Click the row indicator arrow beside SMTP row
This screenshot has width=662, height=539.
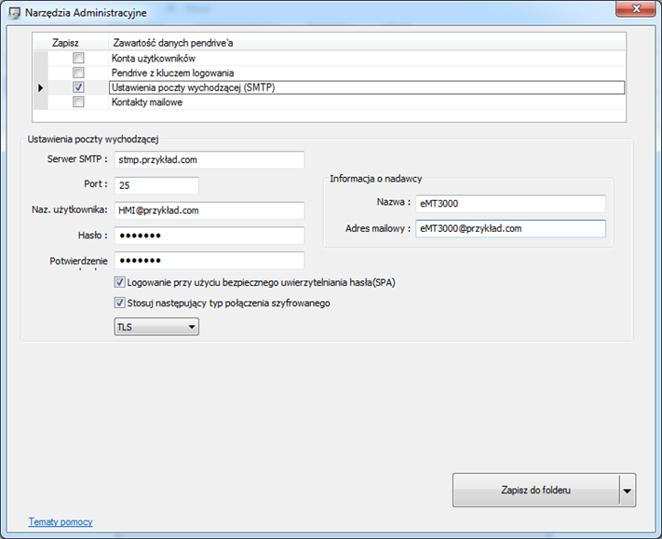[x=41, y=88]
